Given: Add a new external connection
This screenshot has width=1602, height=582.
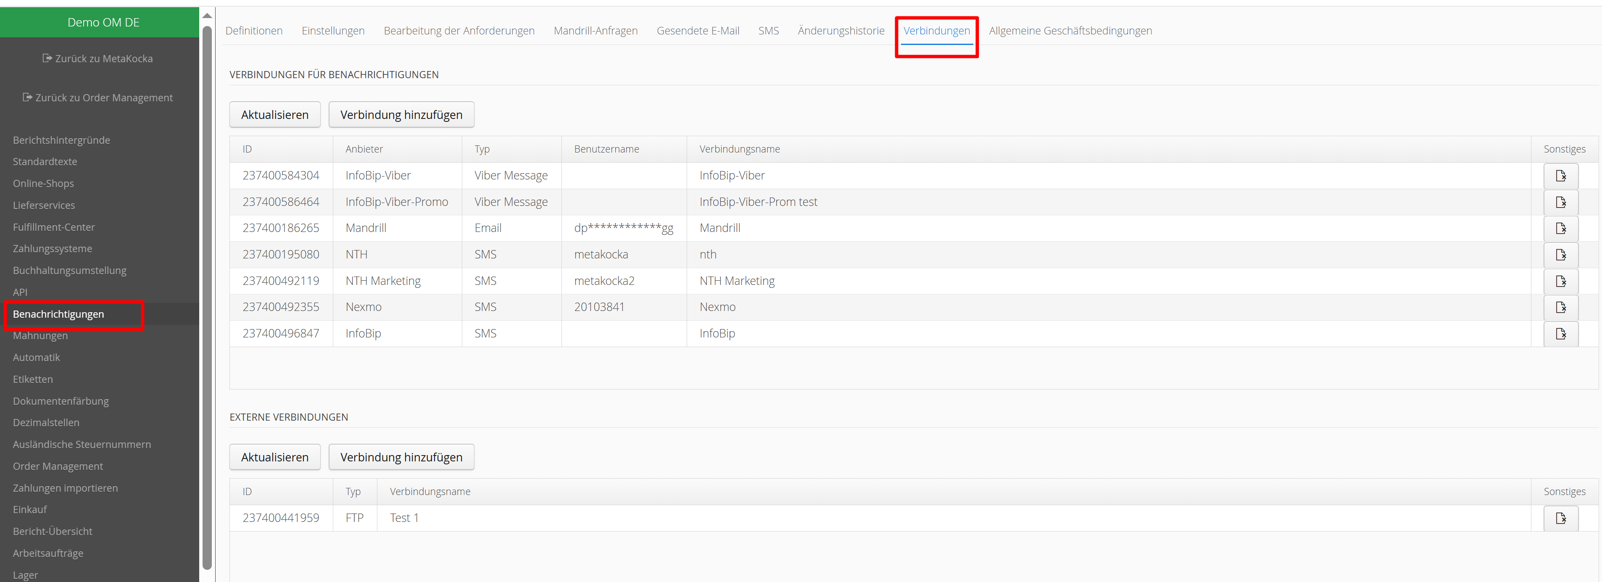Looking at the screenshot, I should [x=400, y=457].
